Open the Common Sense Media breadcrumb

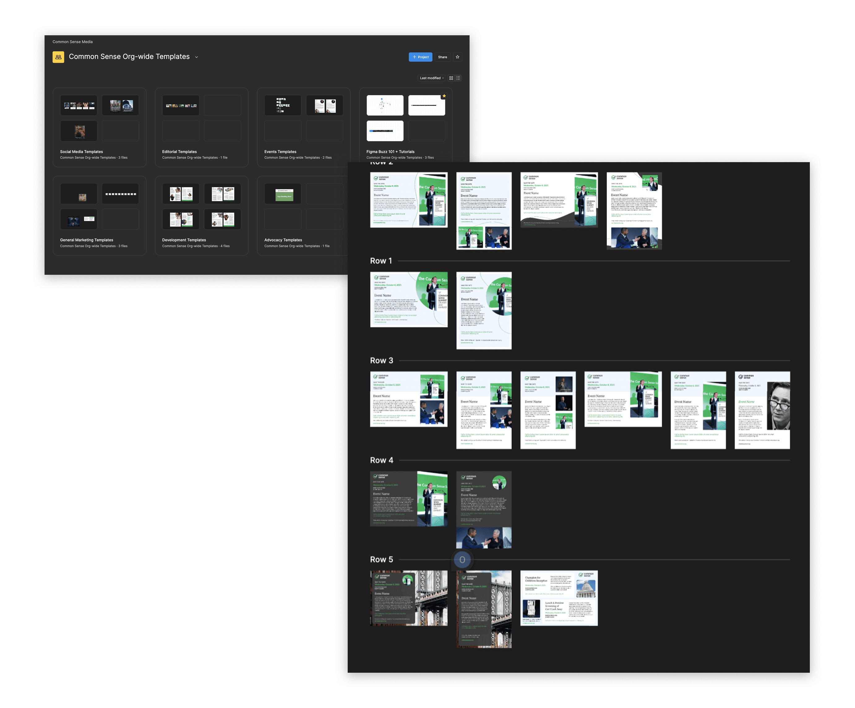point(72,42)
